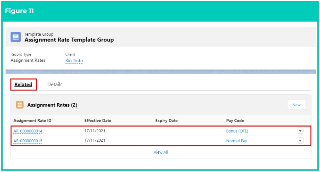Click the Effective Date column header
The image size is (320, 172).
(98, 121)
